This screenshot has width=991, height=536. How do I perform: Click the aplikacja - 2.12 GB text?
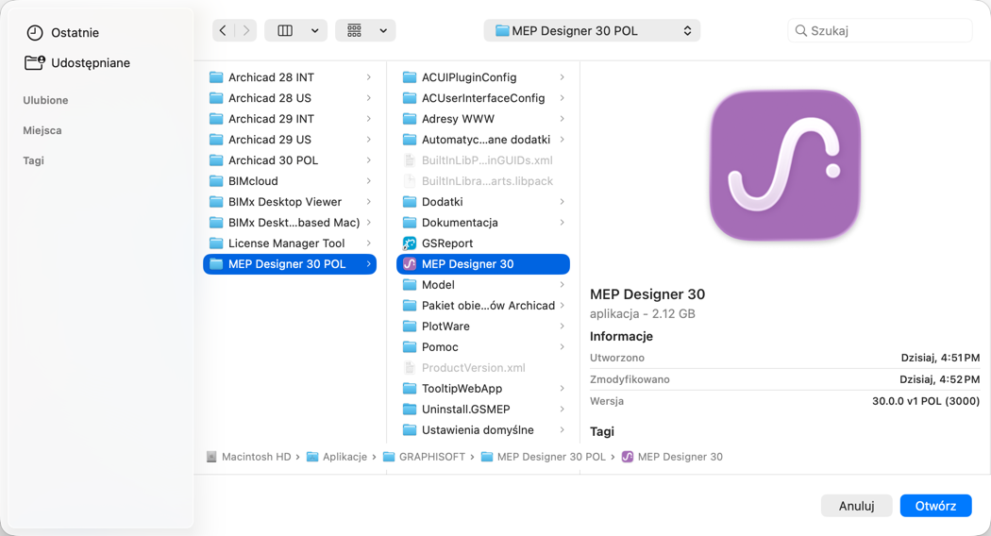pos(642,313)
